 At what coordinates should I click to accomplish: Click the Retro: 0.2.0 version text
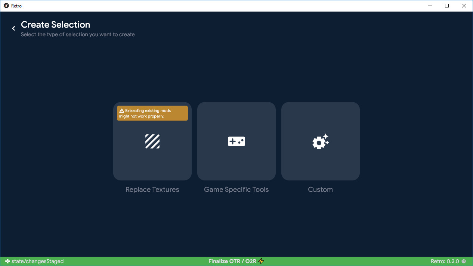pos(445,261)
